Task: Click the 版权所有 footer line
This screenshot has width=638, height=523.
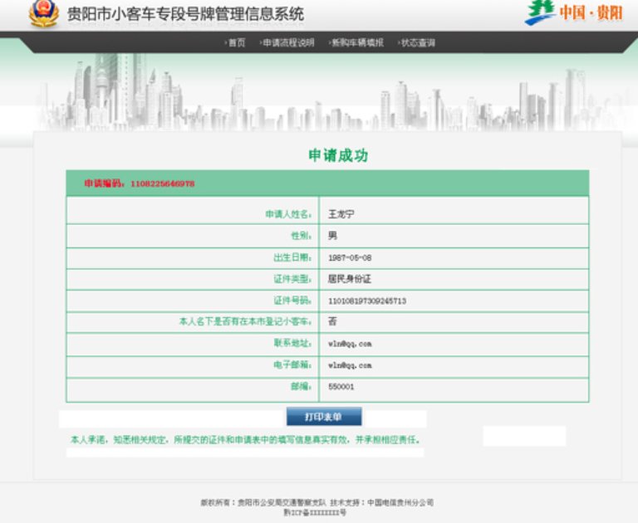Action: point(317,503)
